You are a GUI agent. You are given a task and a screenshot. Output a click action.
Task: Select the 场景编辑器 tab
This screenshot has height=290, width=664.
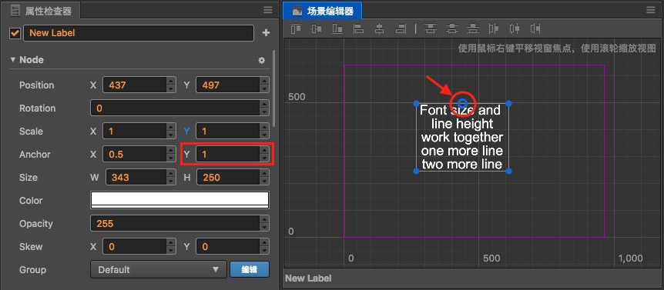[323, 11]
